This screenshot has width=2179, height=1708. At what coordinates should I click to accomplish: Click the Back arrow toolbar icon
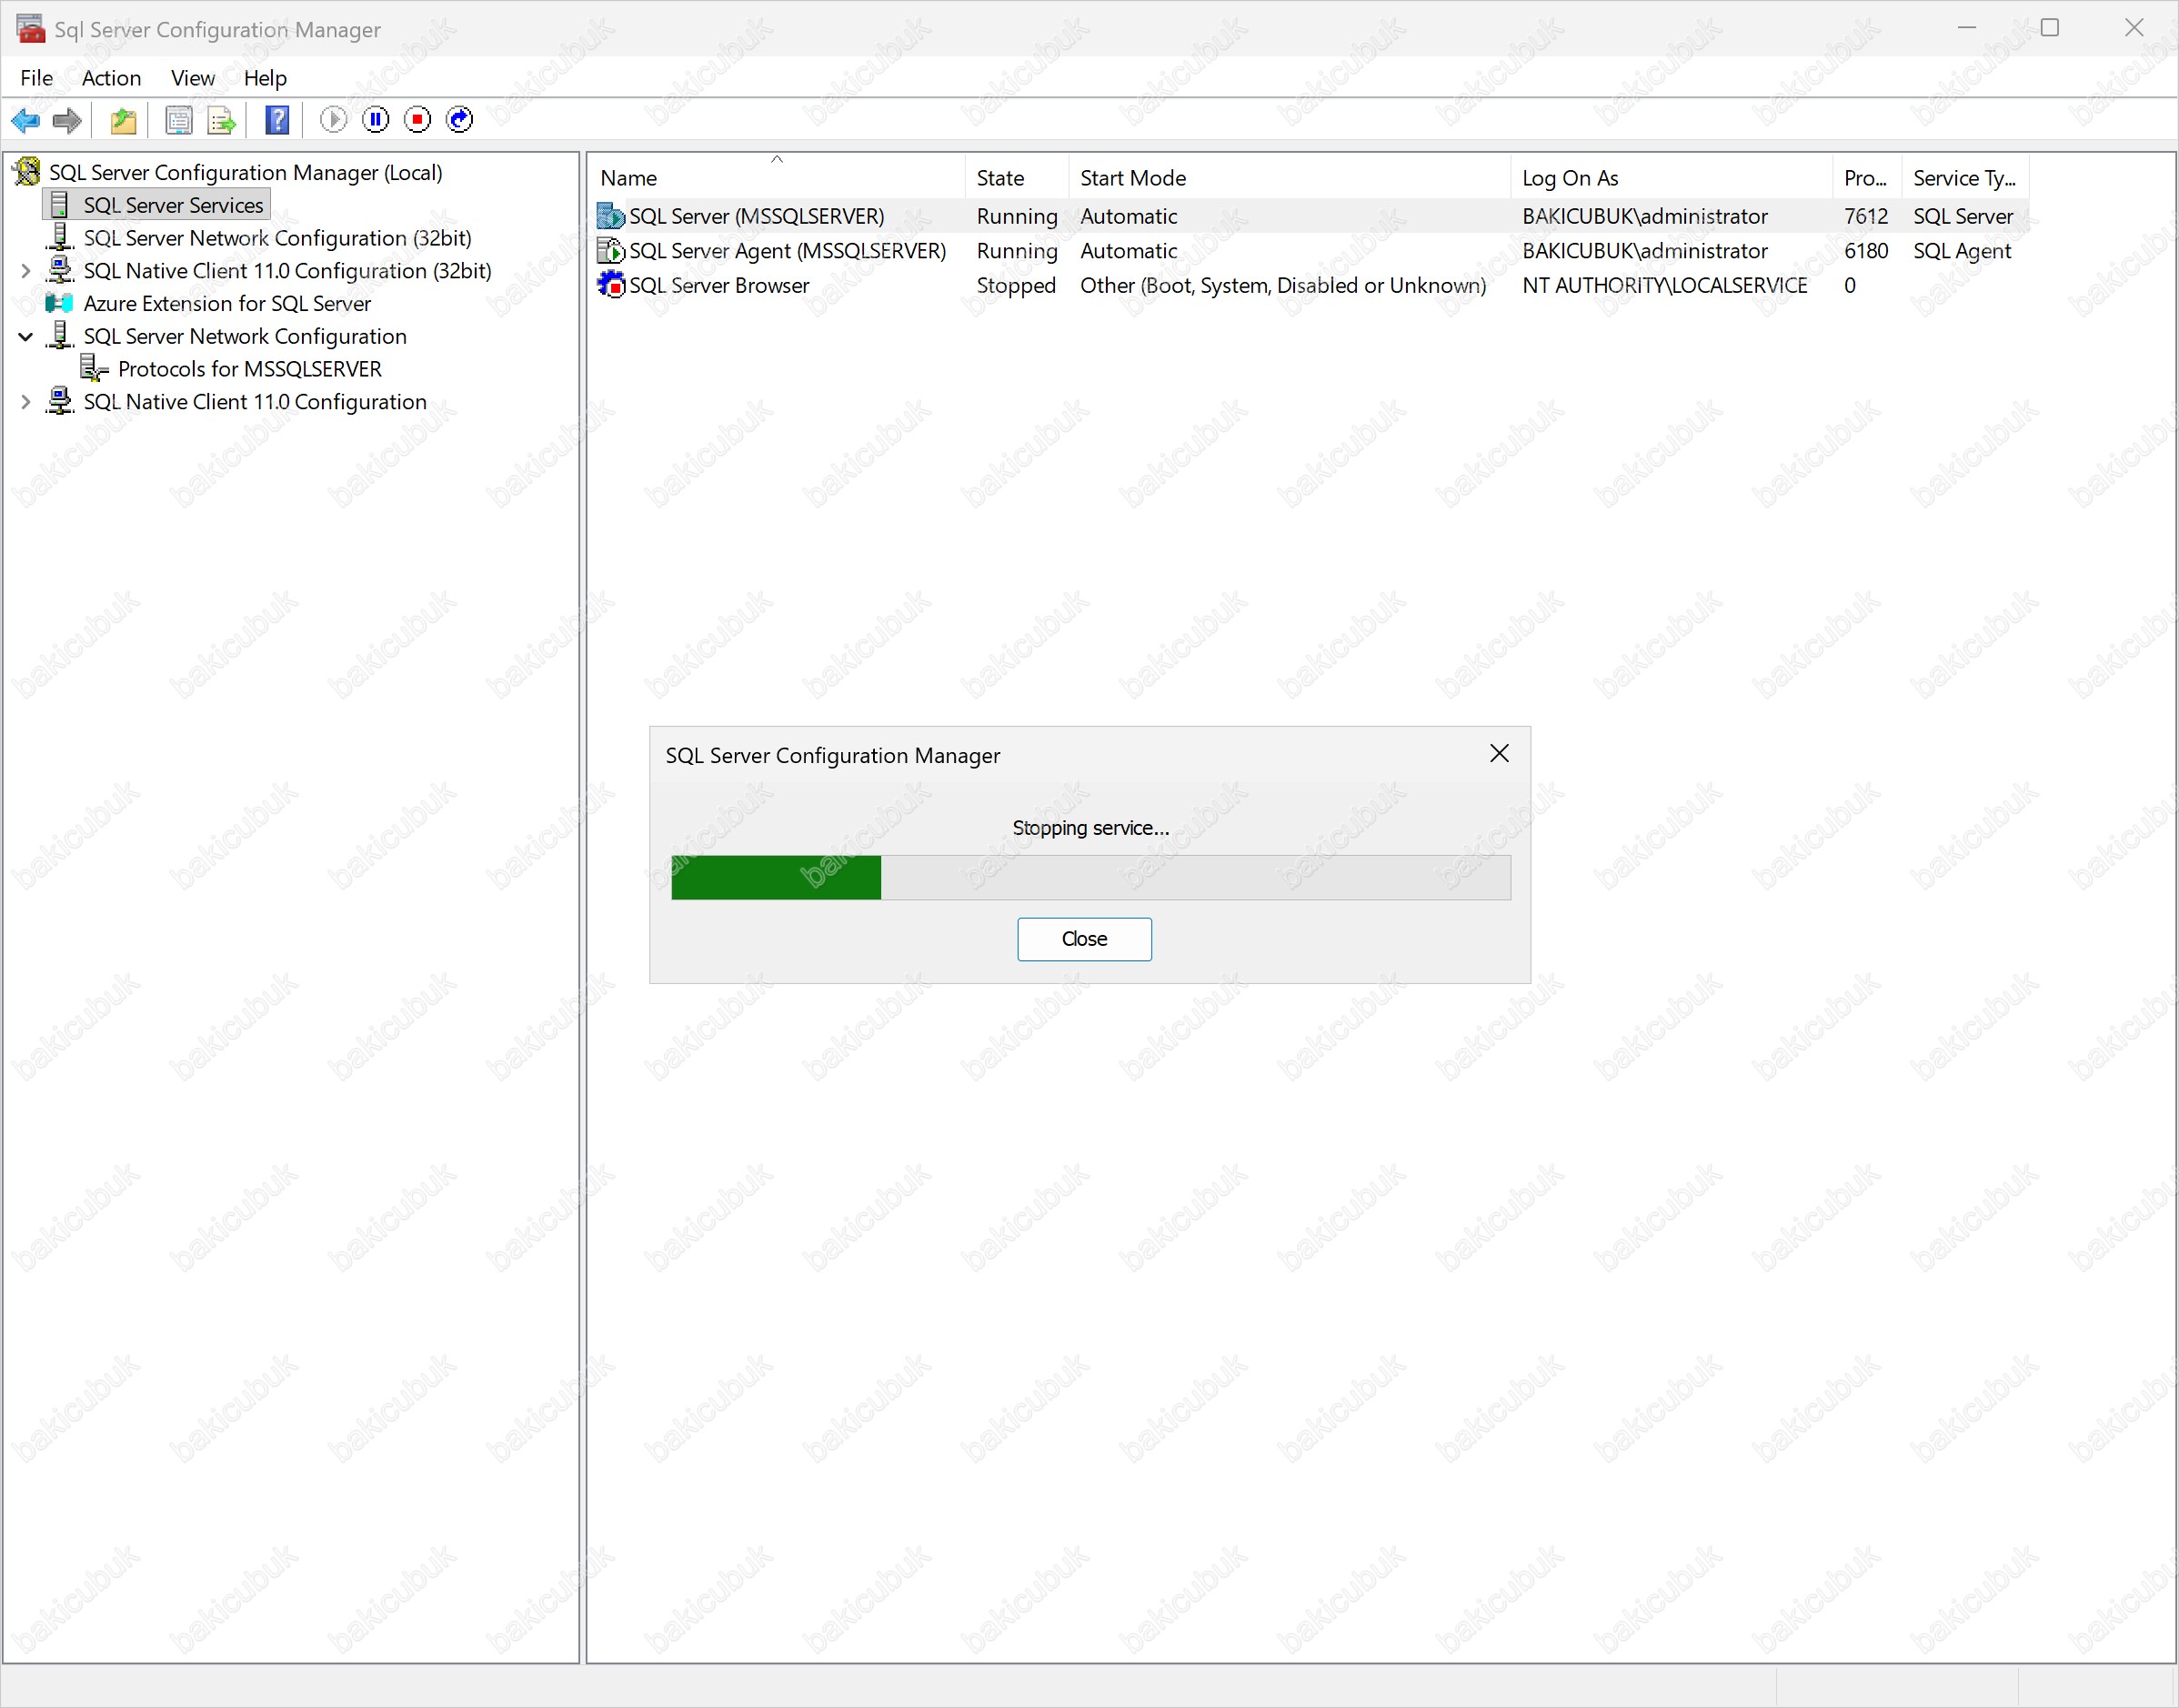coord(25,120)
